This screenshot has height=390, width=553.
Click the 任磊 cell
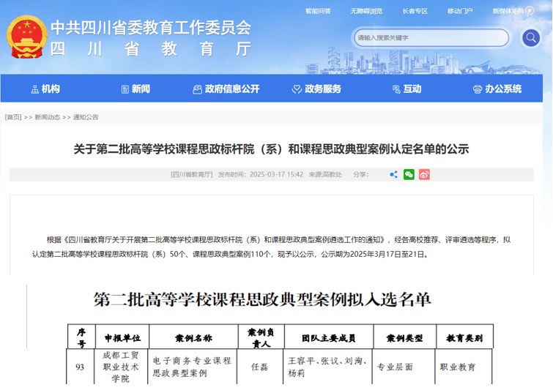(260, 367)
